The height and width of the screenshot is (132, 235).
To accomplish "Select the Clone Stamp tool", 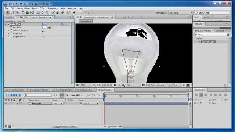I will click(58, 13).
